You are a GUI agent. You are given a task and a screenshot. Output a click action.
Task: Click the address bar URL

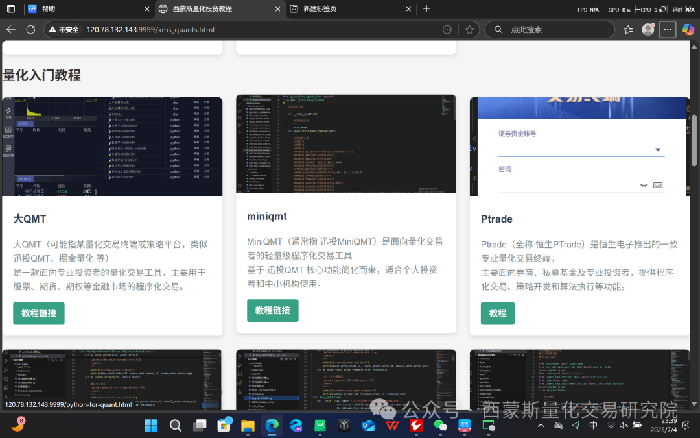(x=150, y=29)
